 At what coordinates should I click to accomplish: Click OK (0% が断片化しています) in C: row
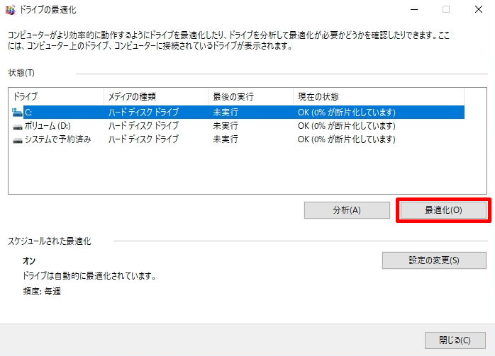pos(347,112)
